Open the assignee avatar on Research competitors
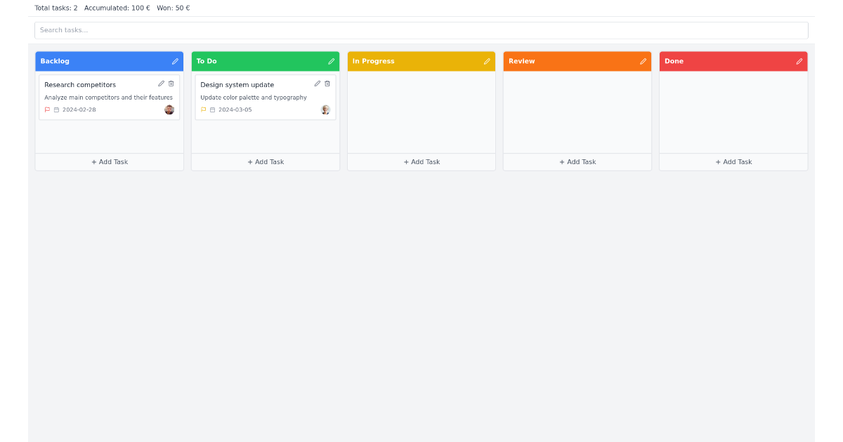 (x=169, y=109)
